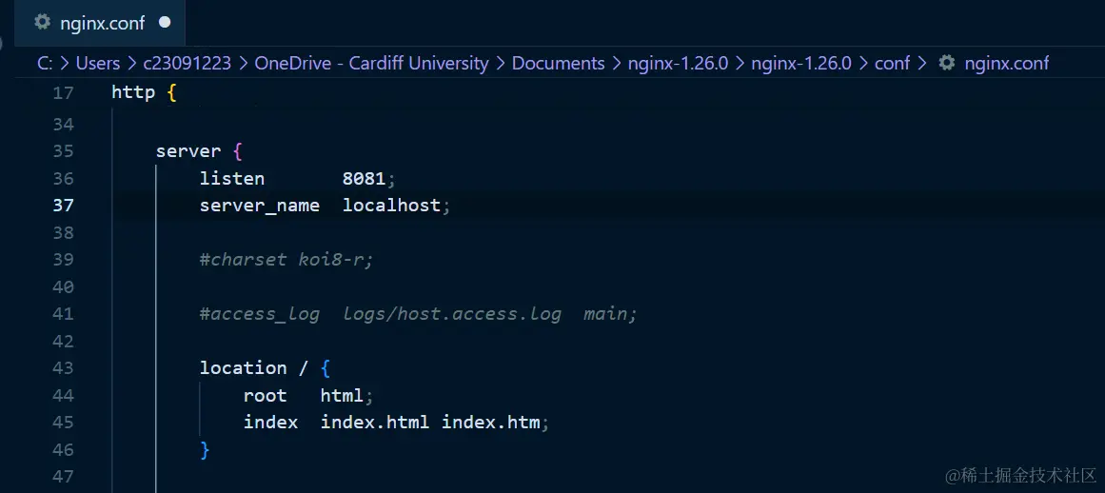Click the nginx.conf file name in the breadcrumb
The image size is (1105, 493).
pyautogui.click(x=1006, y=64)
